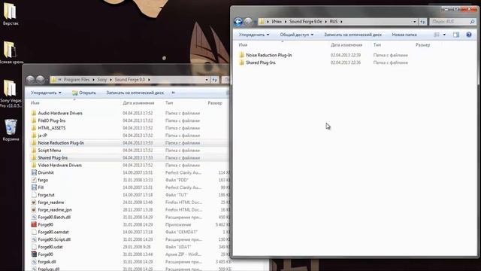This screenshot has width=481, height=271.
Task: Open the Sony Vegas Pro desktop folder
Action: click(x=10, y=93)
